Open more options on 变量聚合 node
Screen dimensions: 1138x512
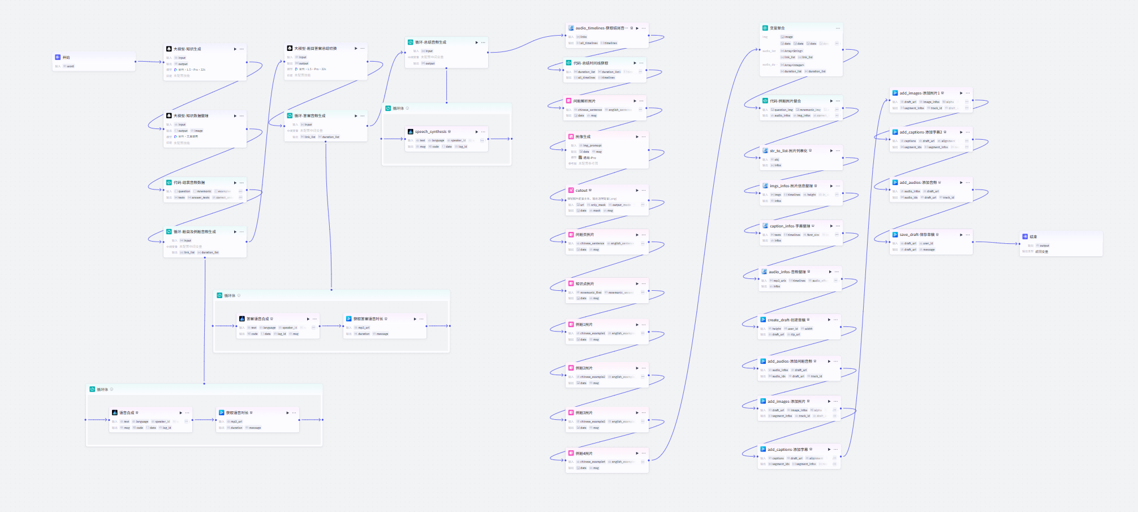point(838,28)
